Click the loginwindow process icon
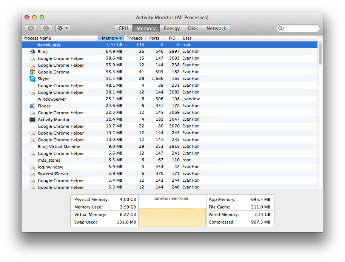345x262 pixels. pos(32,167)
